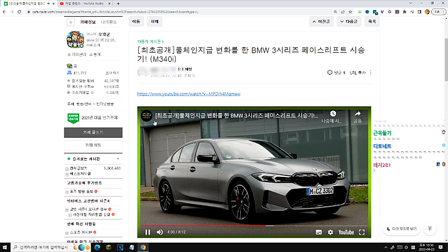This screenshot has height=252, width=448.
Task: Open the Chrome side panel icon
Action: [419, 12]
